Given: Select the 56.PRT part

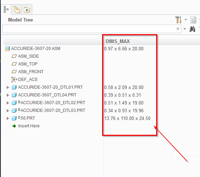Looking at the screenshot, I should click(28, 118).
